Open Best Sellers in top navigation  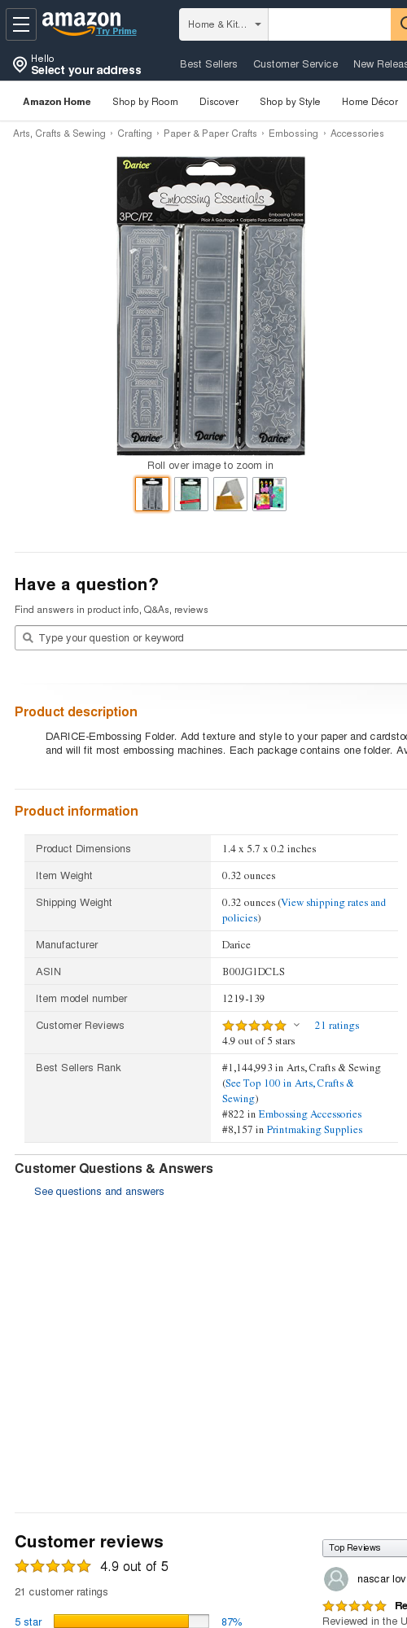208,63
